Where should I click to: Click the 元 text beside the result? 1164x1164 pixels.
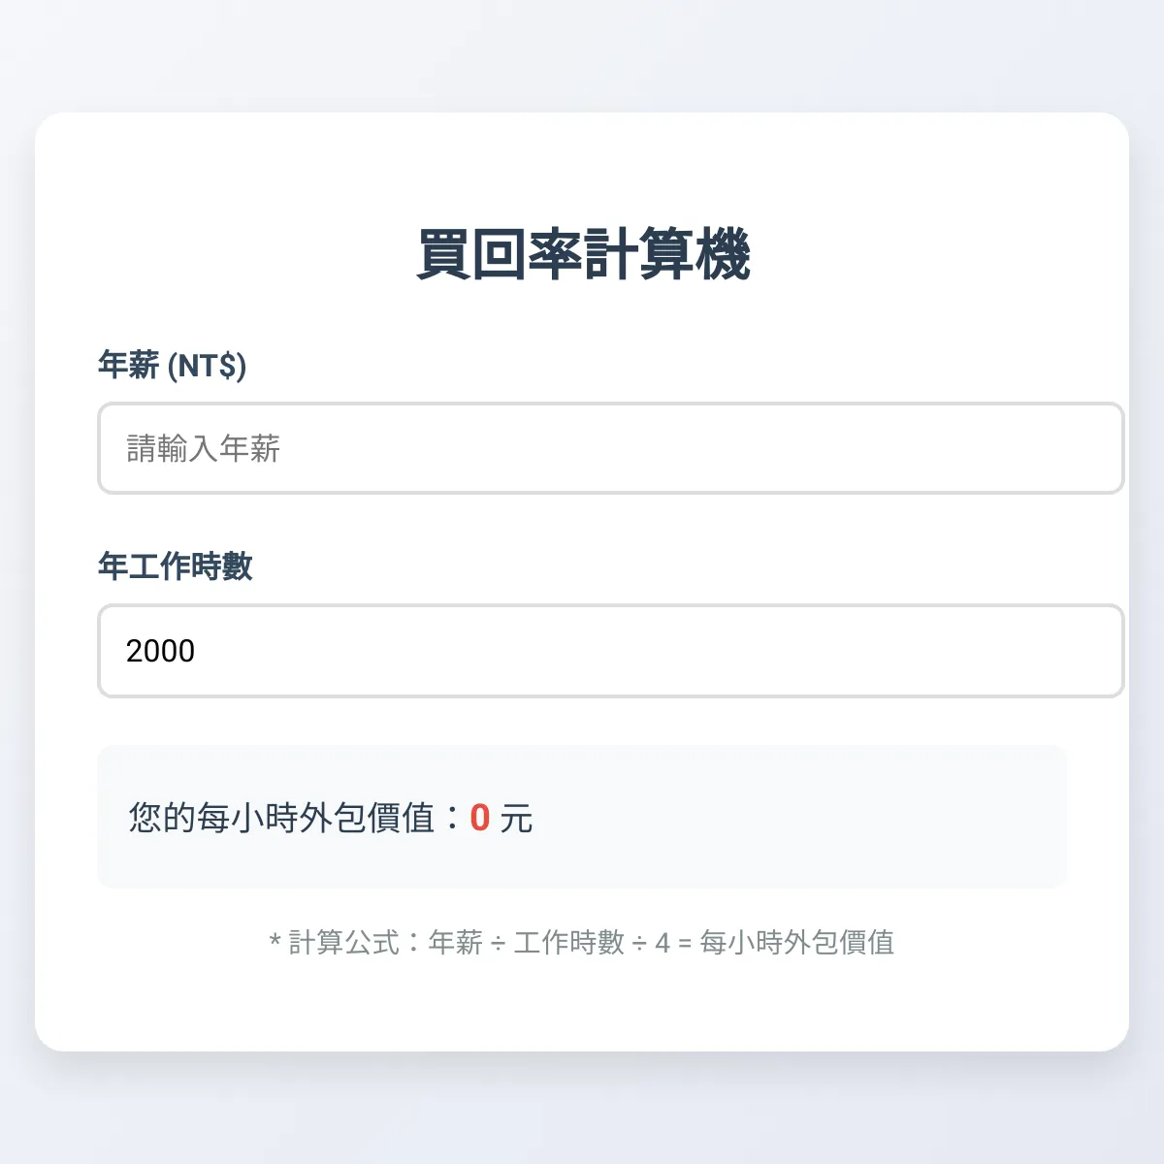click(516, 818)
